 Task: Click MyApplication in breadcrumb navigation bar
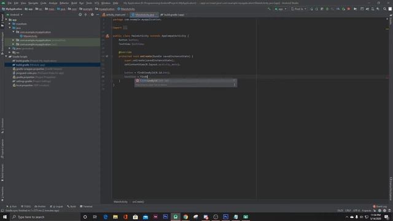coord(12,9)
